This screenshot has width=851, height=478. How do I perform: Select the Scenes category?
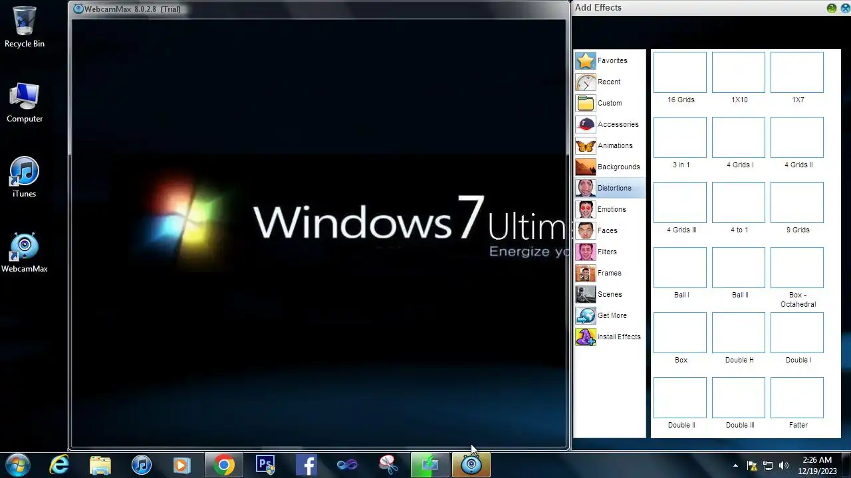[x=610, y=294]
